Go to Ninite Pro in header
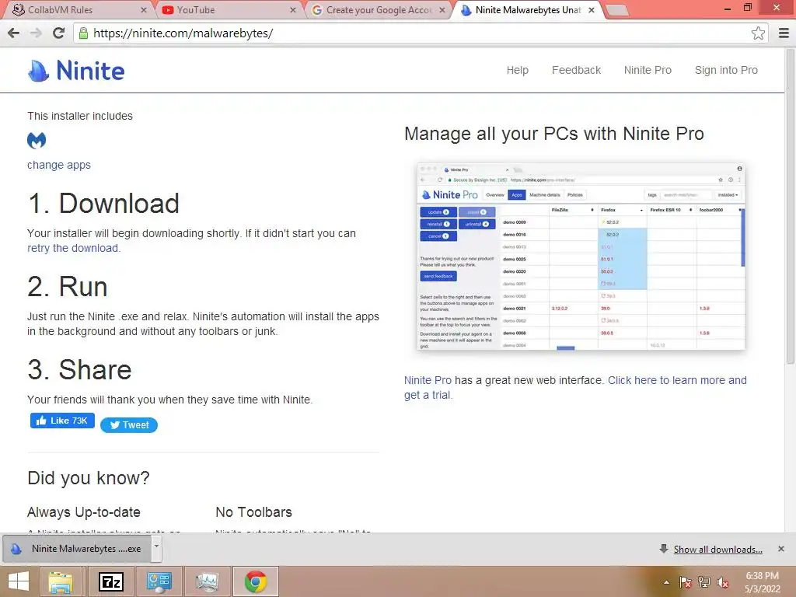The image size is (796, 597). pos(648,70)
